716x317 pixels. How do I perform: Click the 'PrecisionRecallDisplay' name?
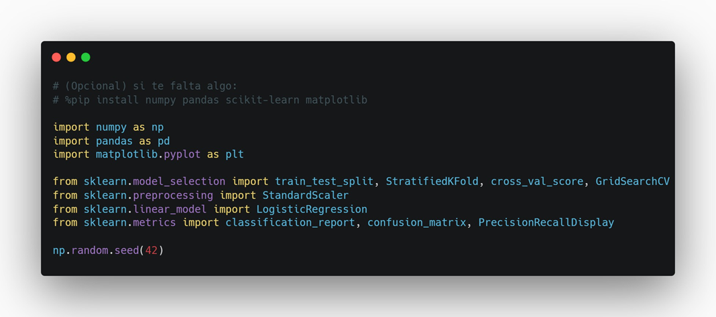(x=546, y=223)
